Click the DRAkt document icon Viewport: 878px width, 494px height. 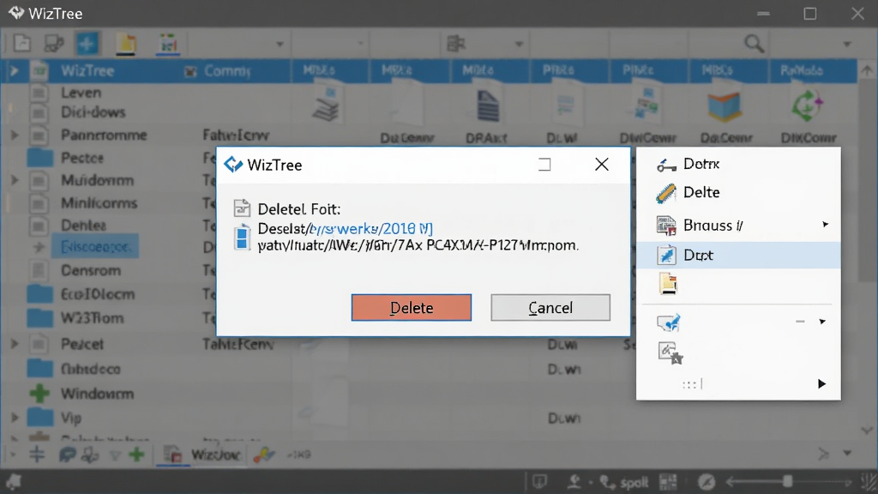tap(487, 105)
